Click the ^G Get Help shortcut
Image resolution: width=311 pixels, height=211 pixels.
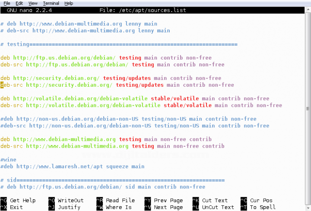click(18, 201)
